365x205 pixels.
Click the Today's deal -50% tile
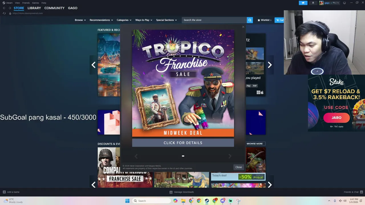click(x=238, y=177)
